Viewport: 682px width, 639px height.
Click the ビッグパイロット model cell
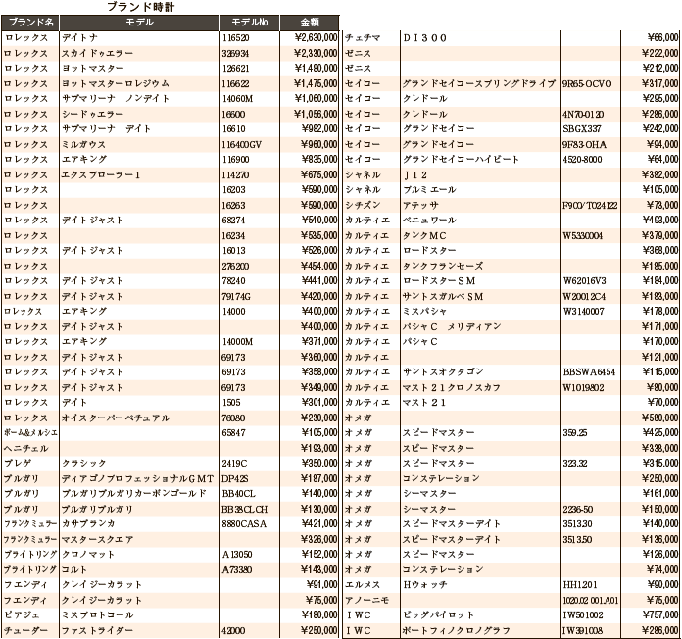coord(438,615)
